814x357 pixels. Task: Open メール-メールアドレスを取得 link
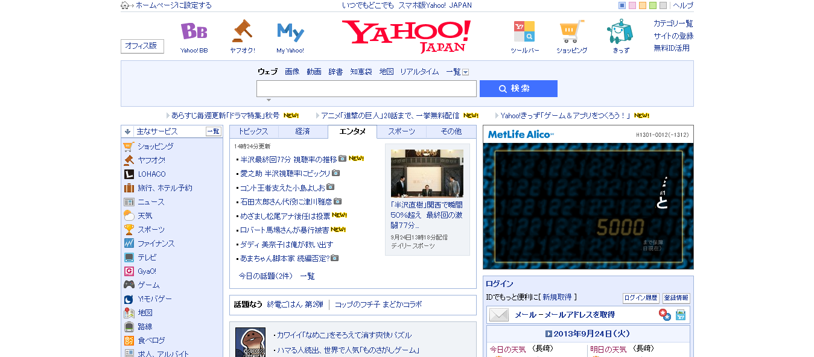click(565, 315)
